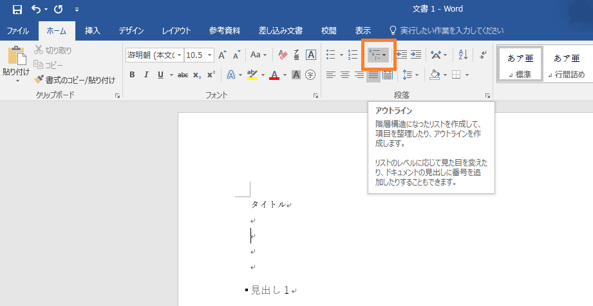
Task: Click 切り取り cut button
Action: (53, 50)
